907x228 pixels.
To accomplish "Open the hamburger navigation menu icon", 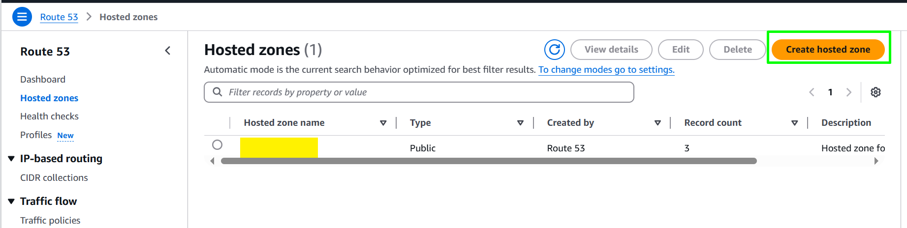I will pyautogui.click(x=22, y=17).
